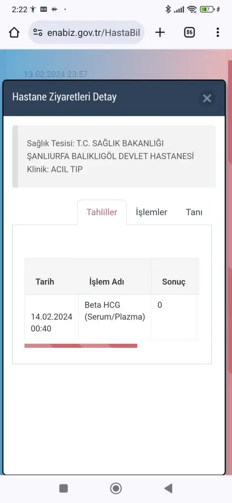Switch to the Tahliller tab
The image size is (232, 503).
(102, 212)
